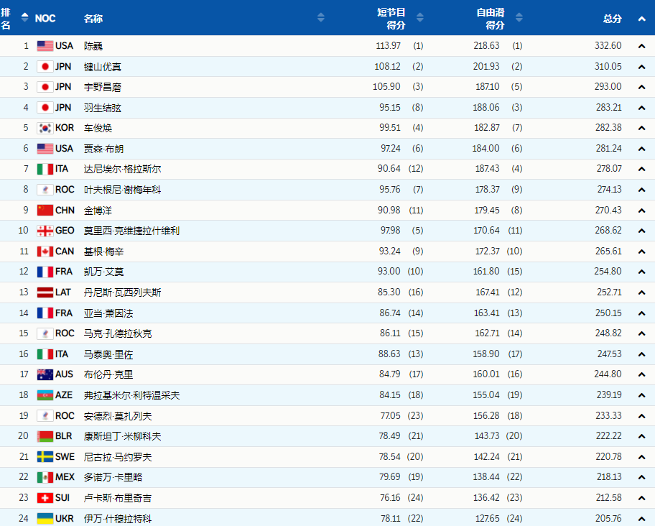Click the Japan flag beside 键山优真
The height and width of the screenshot is (526, 655).
[44, 66]
